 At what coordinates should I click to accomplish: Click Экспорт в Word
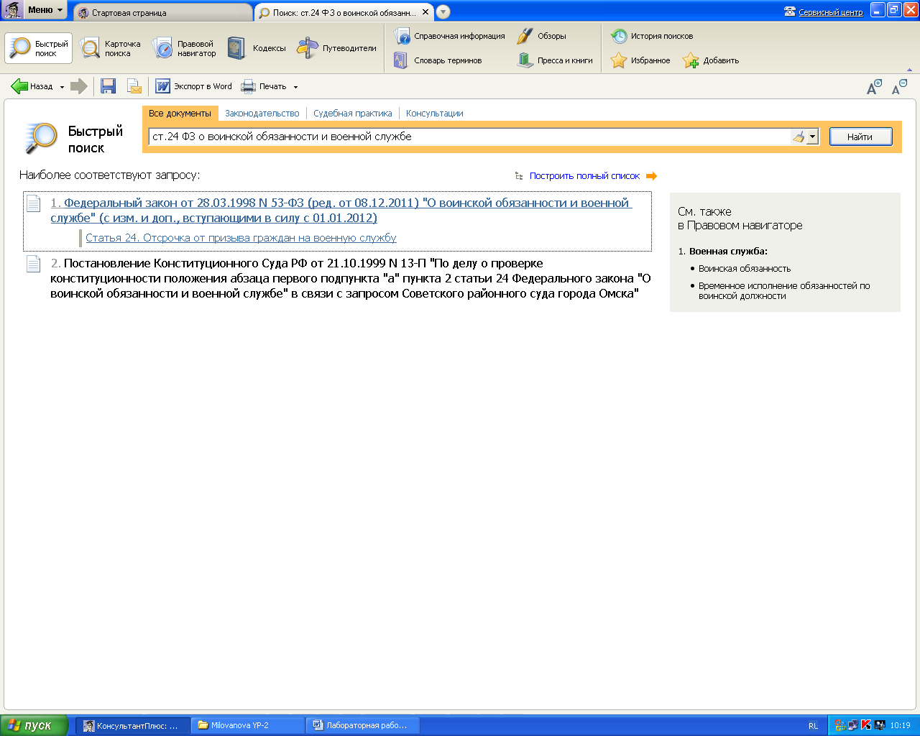(193, 86)
